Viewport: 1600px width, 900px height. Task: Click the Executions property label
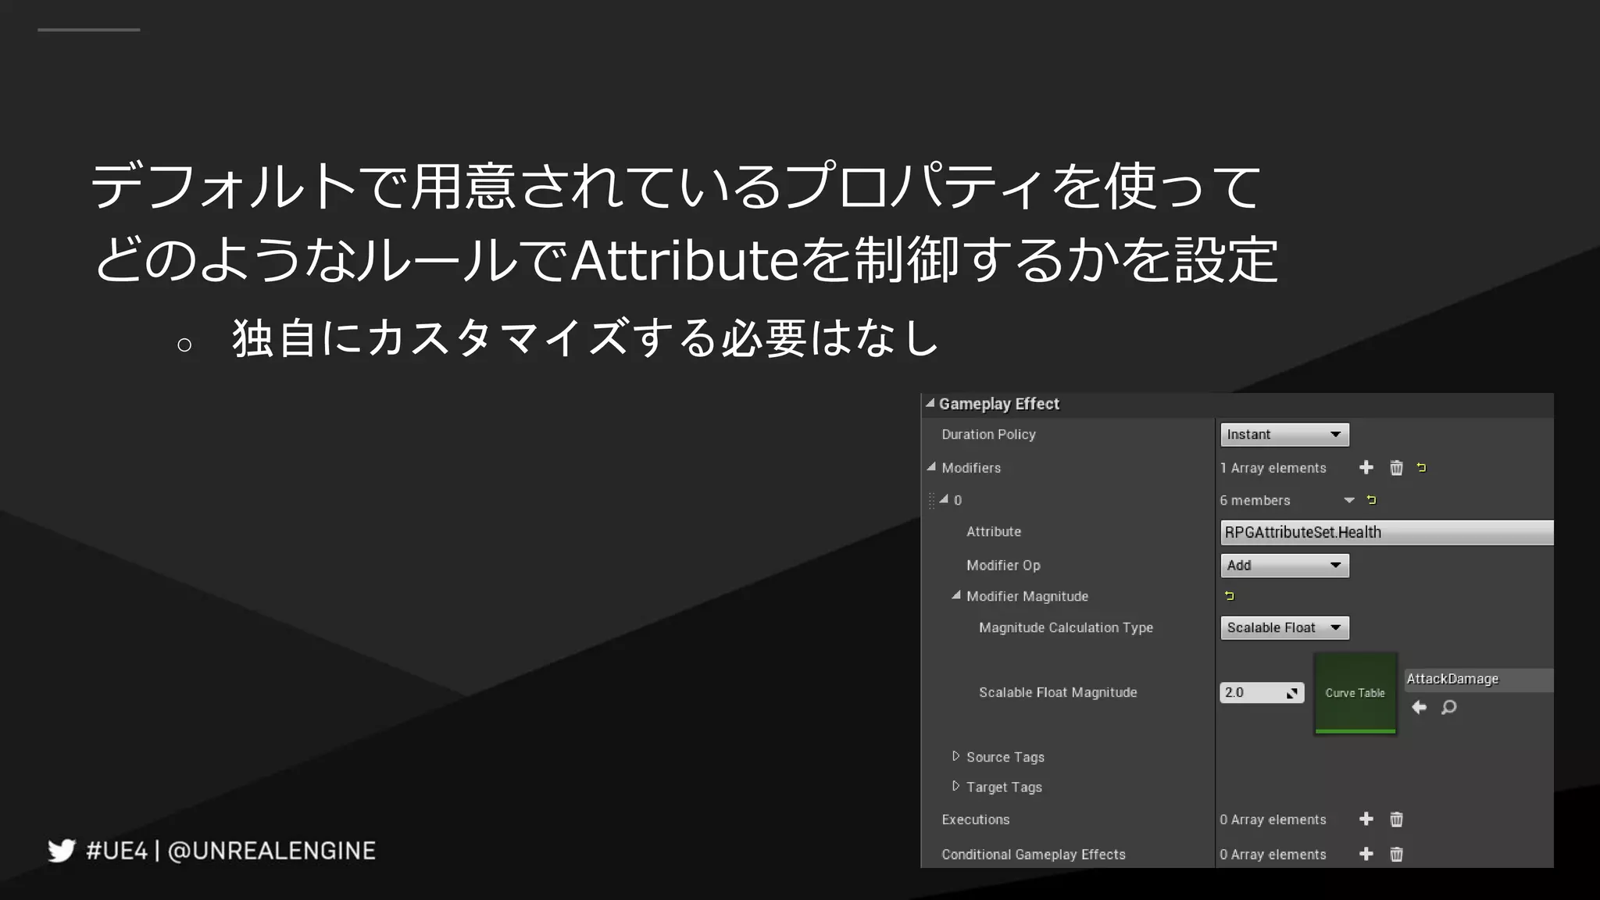[976, 820]
